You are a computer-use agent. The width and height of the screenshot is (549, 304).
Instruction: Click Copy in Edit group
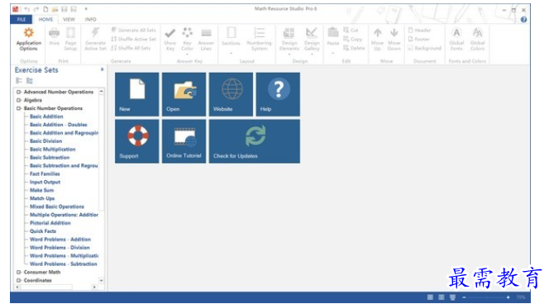click(x=352, y=39)
